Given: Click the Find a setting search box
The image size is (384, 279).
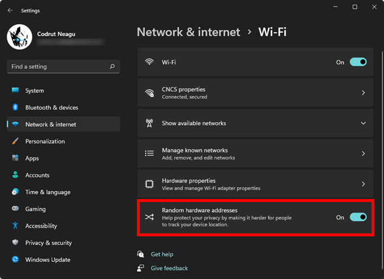Looking at the screenshot, I should click(x=63, y=66).
